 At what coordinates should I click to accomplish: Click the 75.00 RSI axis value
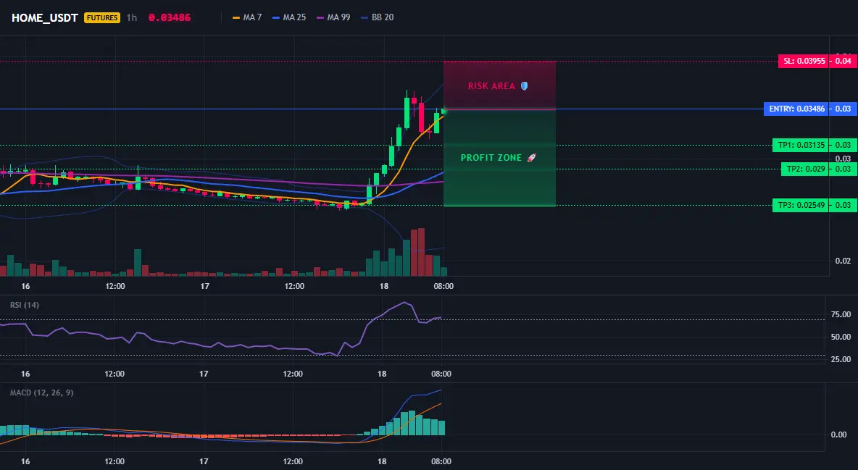pos(841,314)
